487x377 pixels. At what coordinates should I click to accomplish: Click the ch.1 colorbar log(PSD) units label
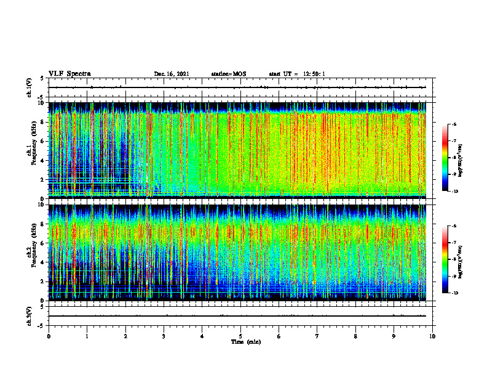pyautogui.click(x=461, y=160)
